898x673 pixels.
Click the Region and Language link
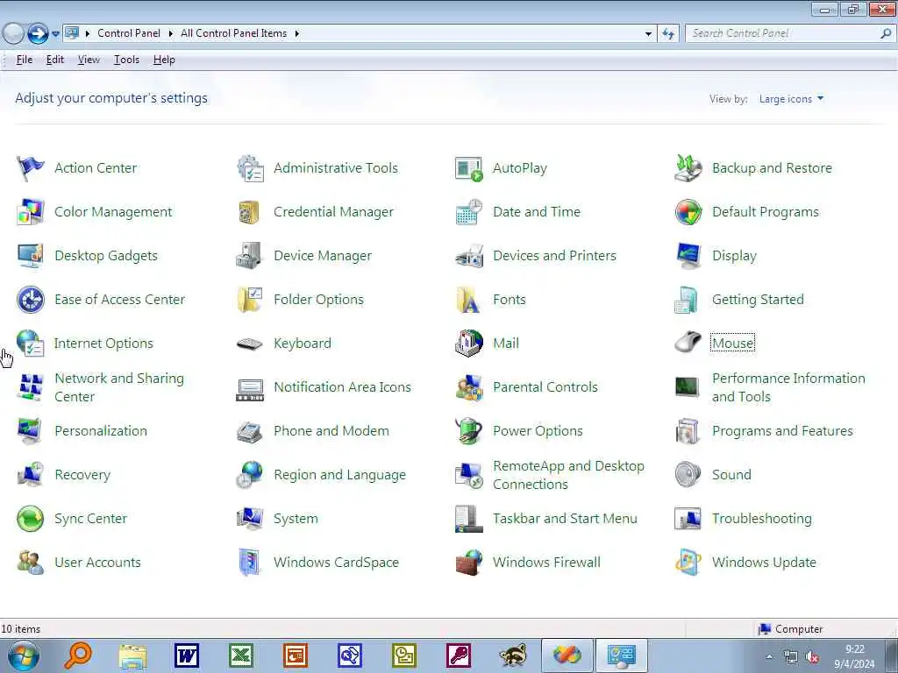coord(339,475)
